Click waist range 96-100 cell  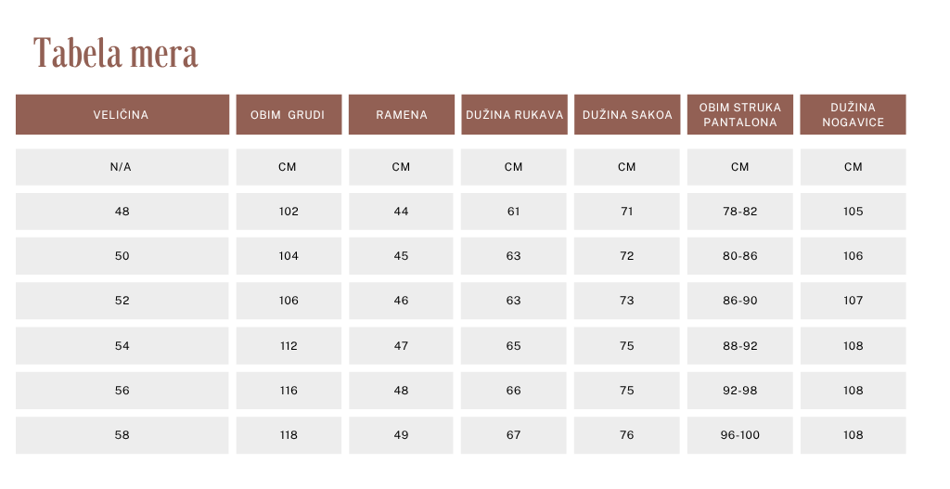pos(739,435)
